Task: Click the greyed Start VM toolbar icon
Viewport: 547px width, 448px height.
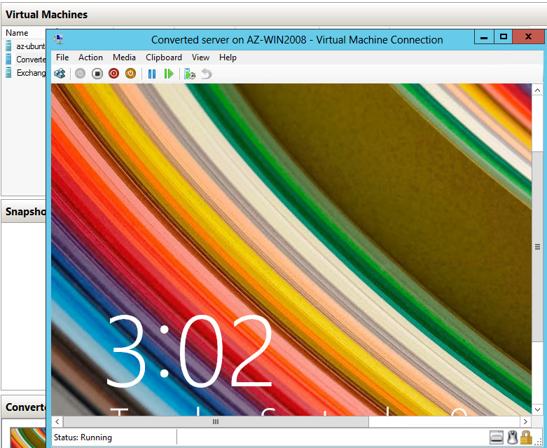Action: pos(80,74)
